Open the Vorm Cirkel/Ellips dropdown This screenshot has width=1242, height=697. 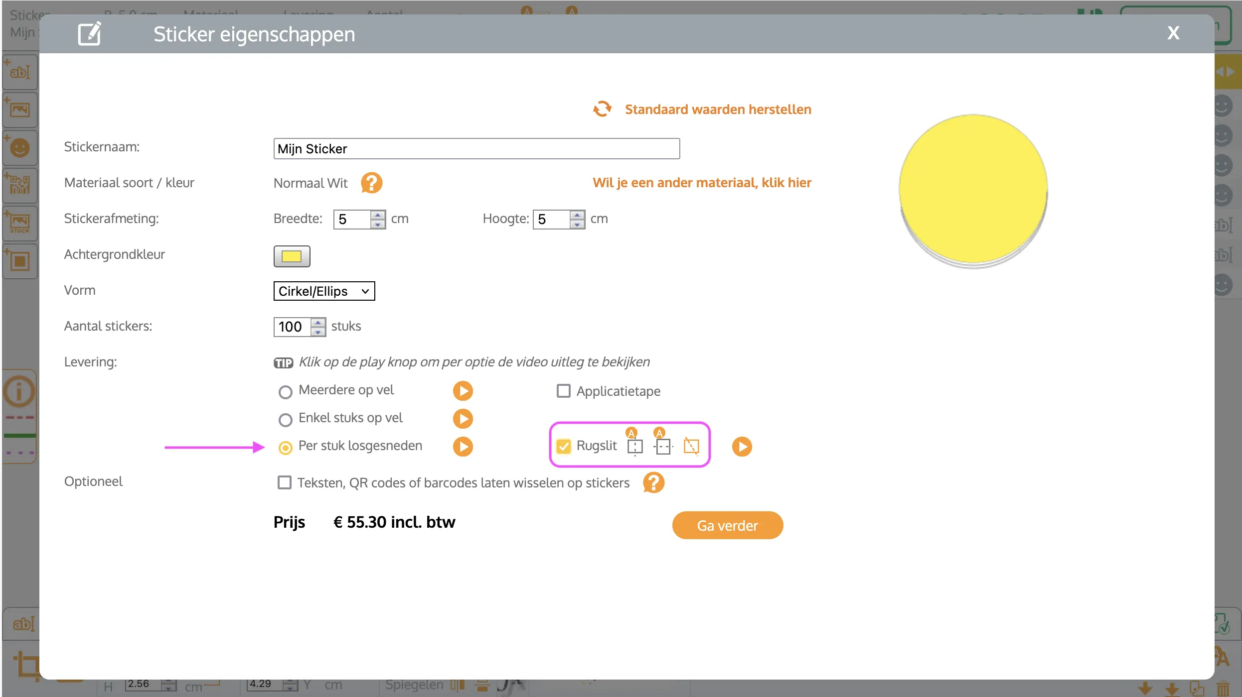[x=324, y=291]
